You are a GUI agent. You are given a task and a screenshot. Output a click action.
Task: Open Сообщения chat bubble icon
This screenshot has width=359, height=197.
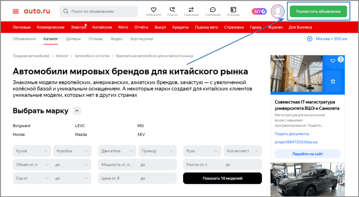coord(213,10)
